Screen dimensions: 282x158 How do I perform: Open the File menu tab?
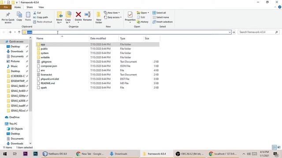(x=6, y=7)
